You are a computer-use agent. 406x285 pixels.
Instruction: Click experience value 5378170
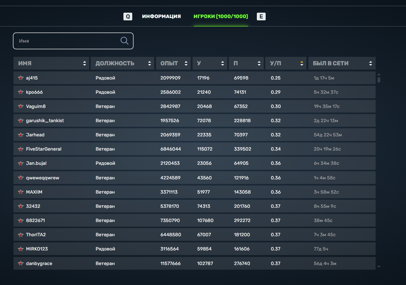click(170, 206)
